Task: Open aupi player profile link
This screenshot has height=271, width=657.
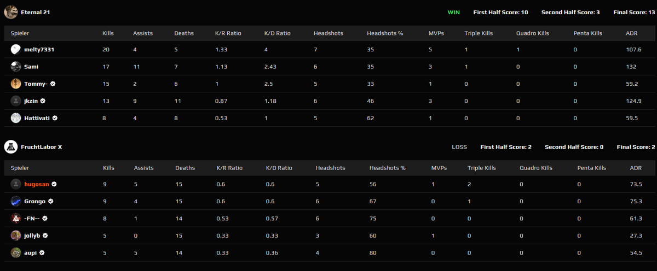Action: [x=31, y=252]
